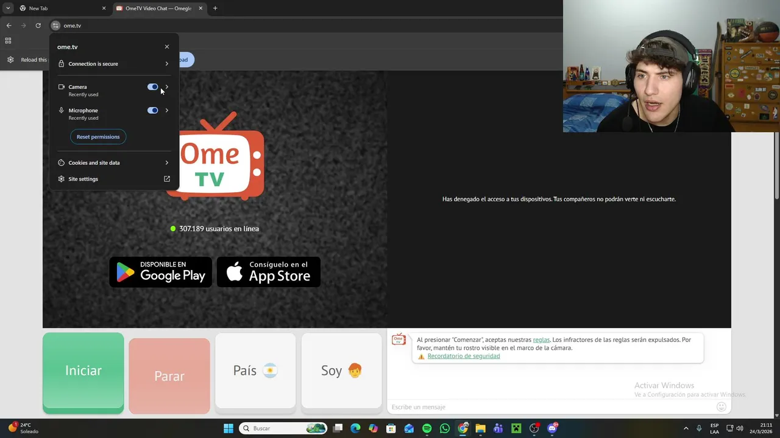
Task: Click the App Store download badge
Action: coord(269,272)
